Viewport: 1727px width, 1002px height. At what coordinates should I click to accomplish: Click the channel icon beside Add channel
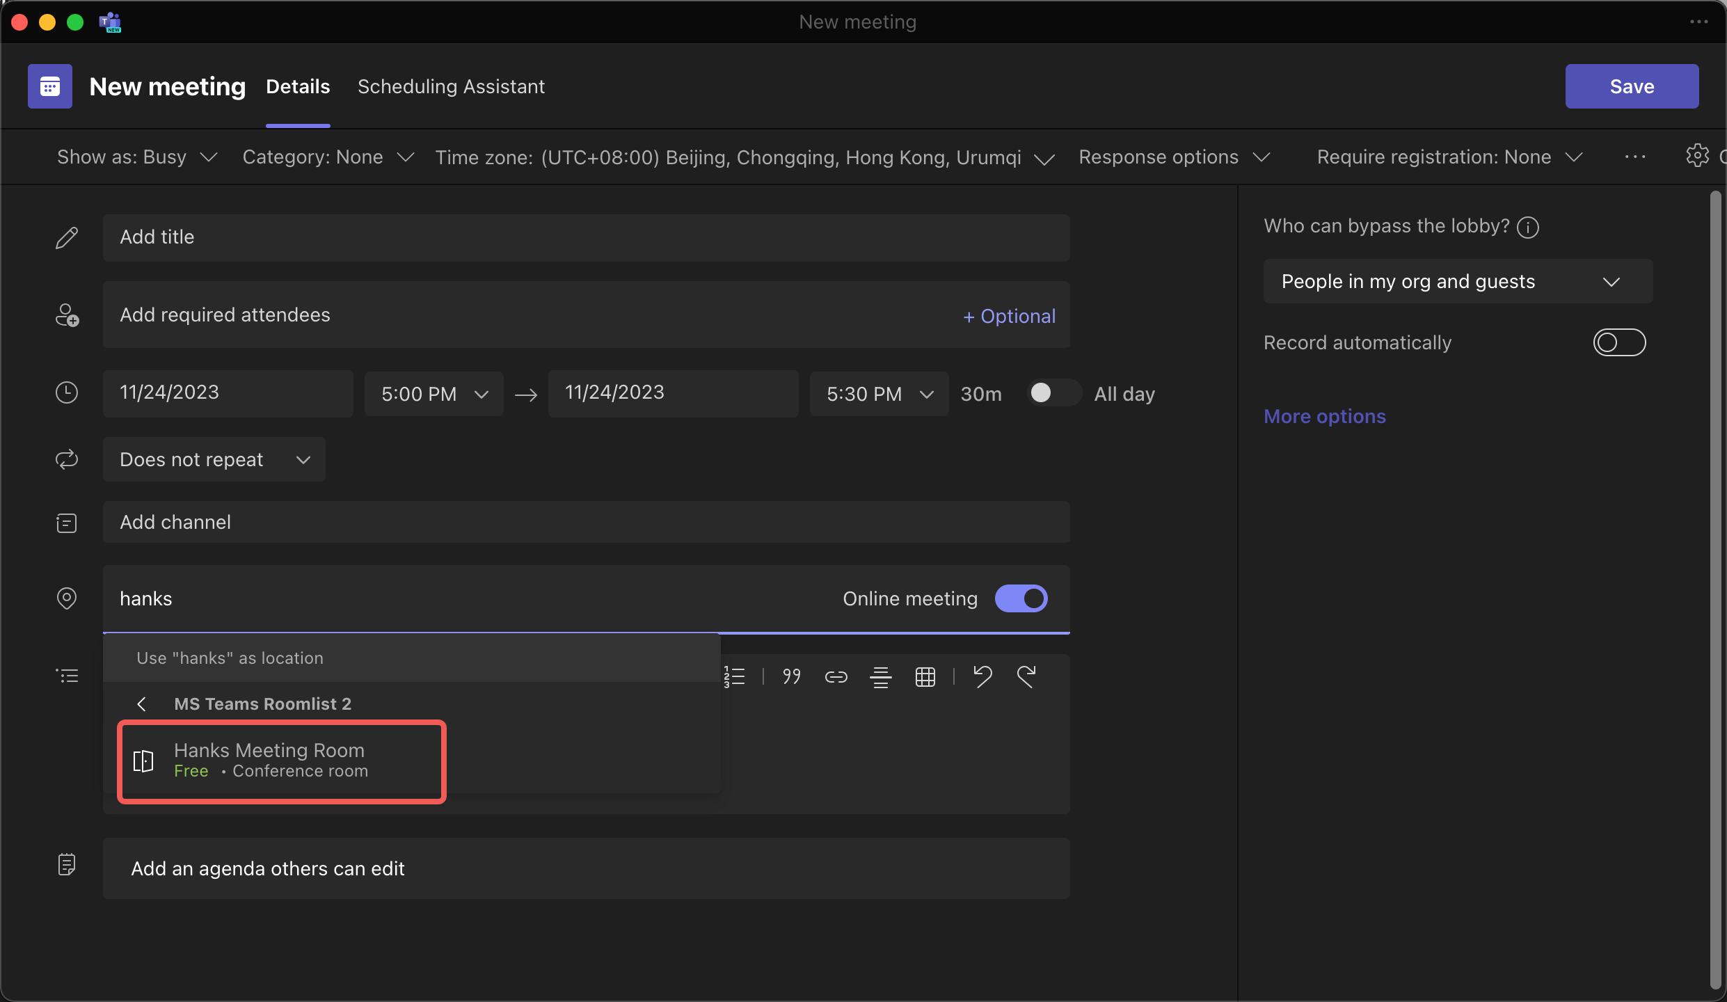click(x=66, y=523)
